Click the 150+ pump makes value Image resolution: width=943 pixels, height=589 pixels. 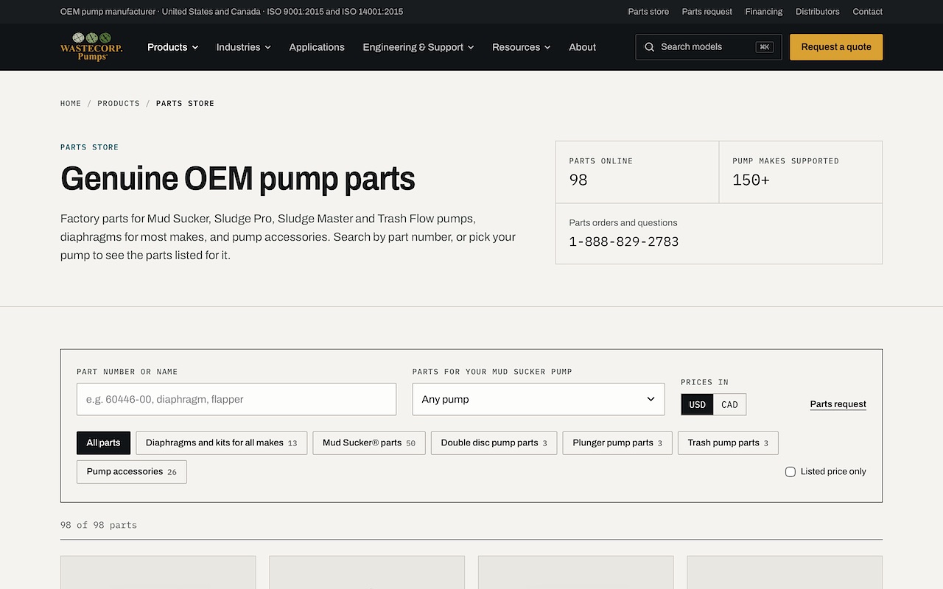point(751,180)
